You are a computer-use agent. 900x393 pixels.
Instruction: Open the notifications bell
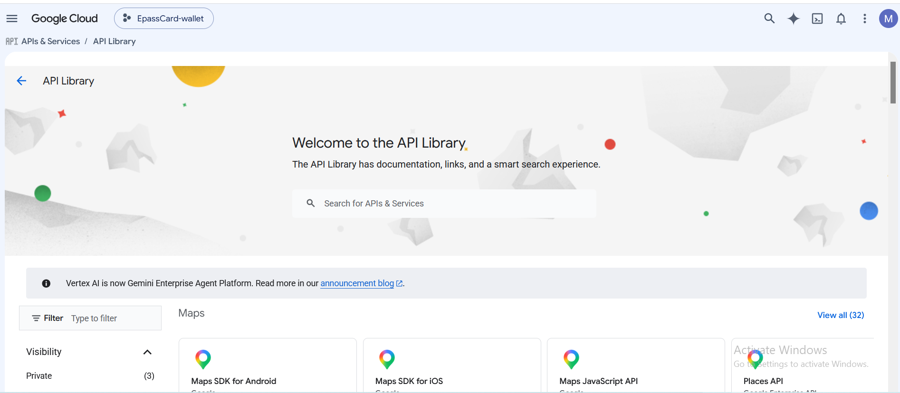click(841, 19)
